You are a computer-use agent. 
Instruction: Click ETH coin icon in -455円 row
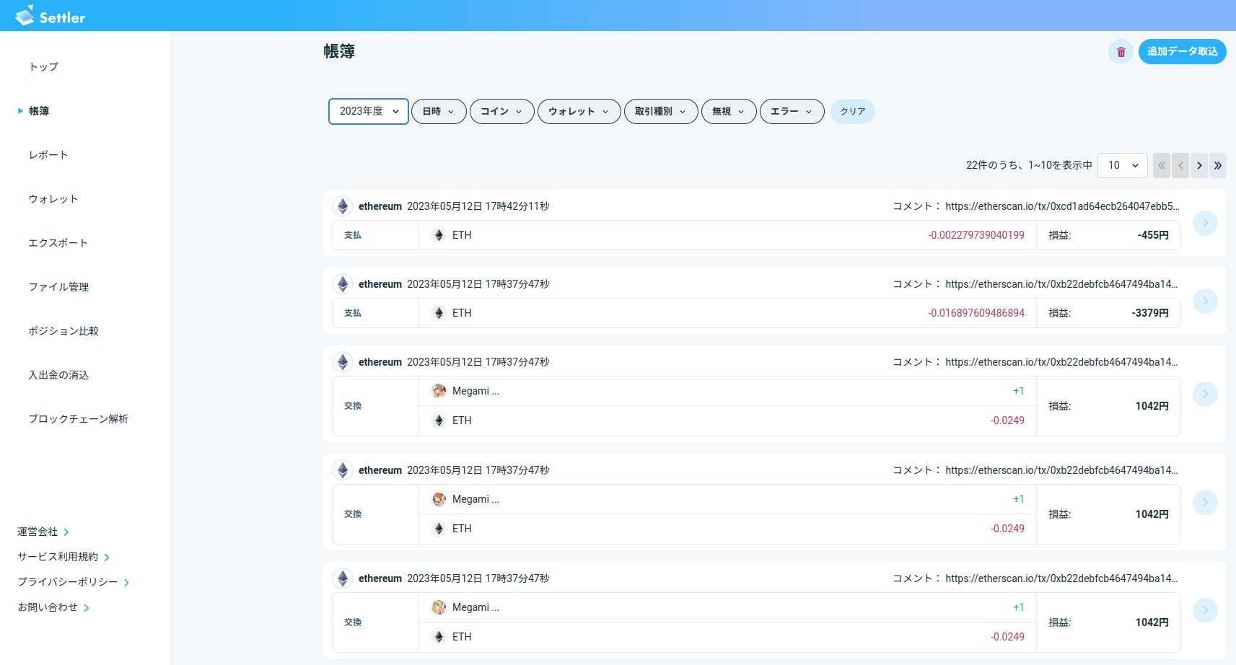(438, 235)
